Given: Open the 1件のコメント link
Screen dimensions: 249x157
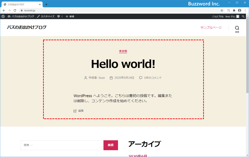Looking at the screenshot, I should pyautogui.click(x=153, y=77).
